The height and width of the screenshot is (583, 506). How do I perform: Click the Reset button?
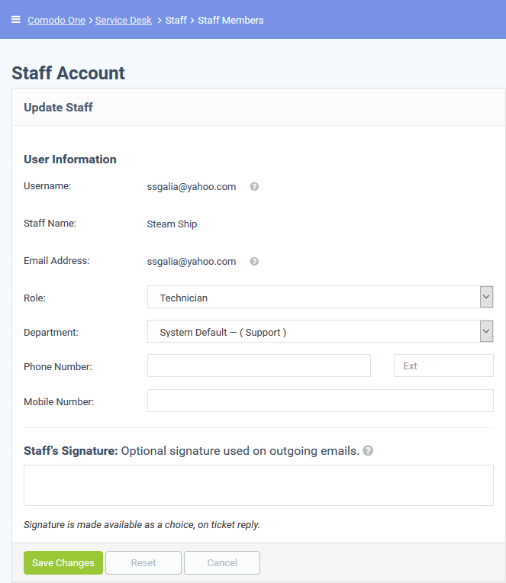point(143,562)
